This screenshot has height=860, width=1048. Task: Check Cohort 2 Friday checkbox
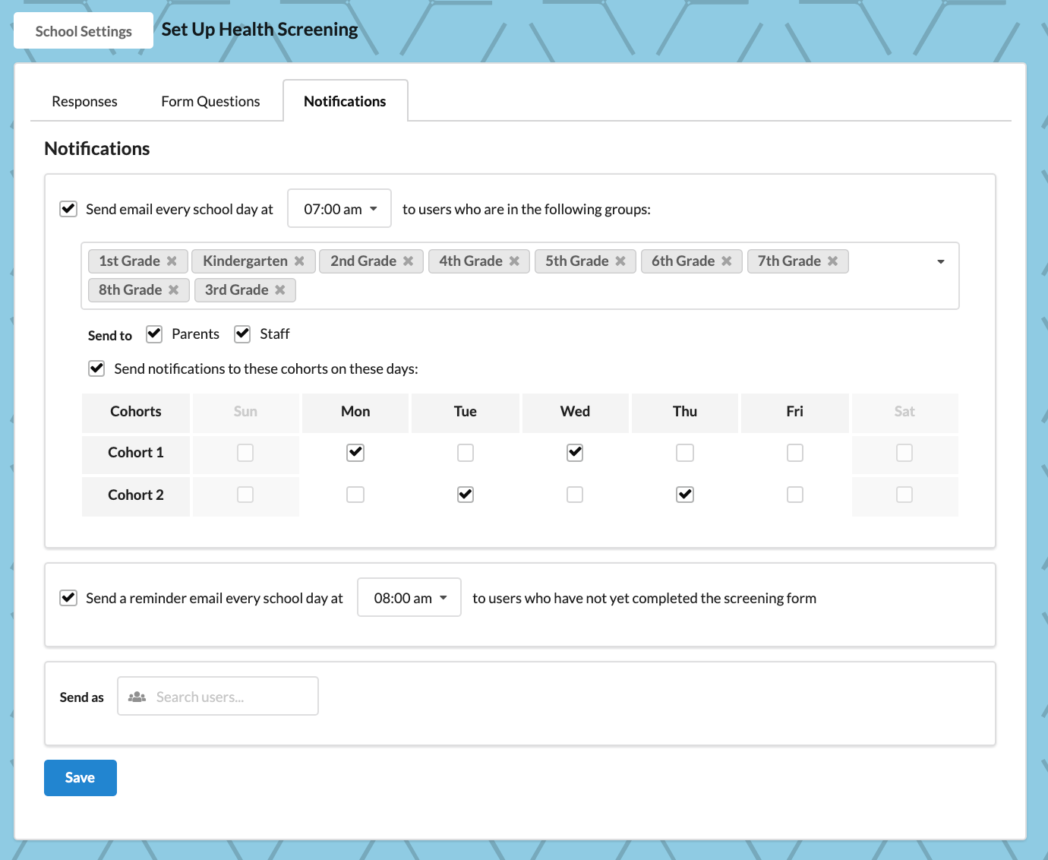coord(795,495)
